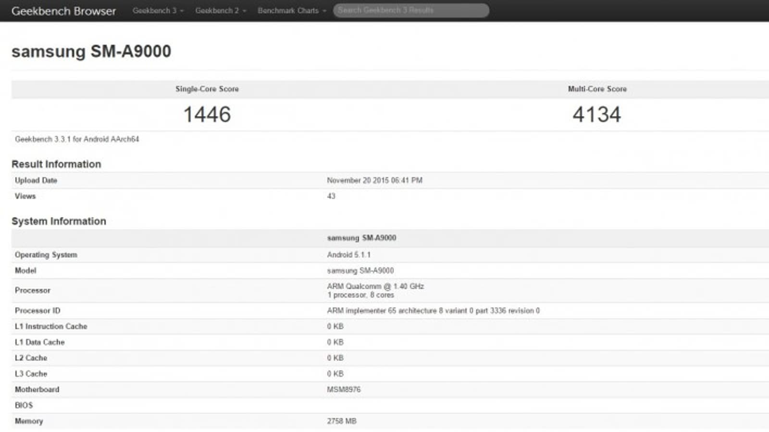This screenshot has width=769, height=432.
Task: Select the Android 5.1.1 value
Action: tap(348, 255)
